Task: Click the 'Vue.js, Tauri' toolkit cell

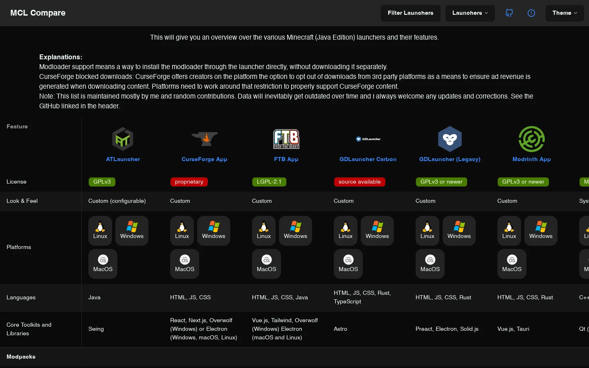Action: 513,329
